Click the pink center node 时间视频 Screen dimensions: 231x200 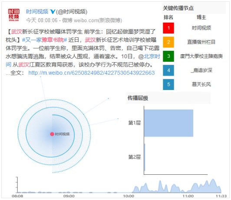click(x=52, y=134)
